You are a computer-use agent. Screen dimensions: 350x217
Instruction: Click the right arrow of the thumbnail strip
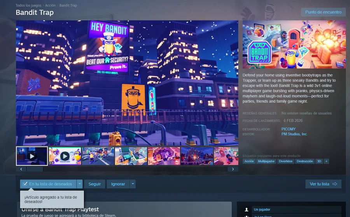pyautogui.click(x=233, y=169)
